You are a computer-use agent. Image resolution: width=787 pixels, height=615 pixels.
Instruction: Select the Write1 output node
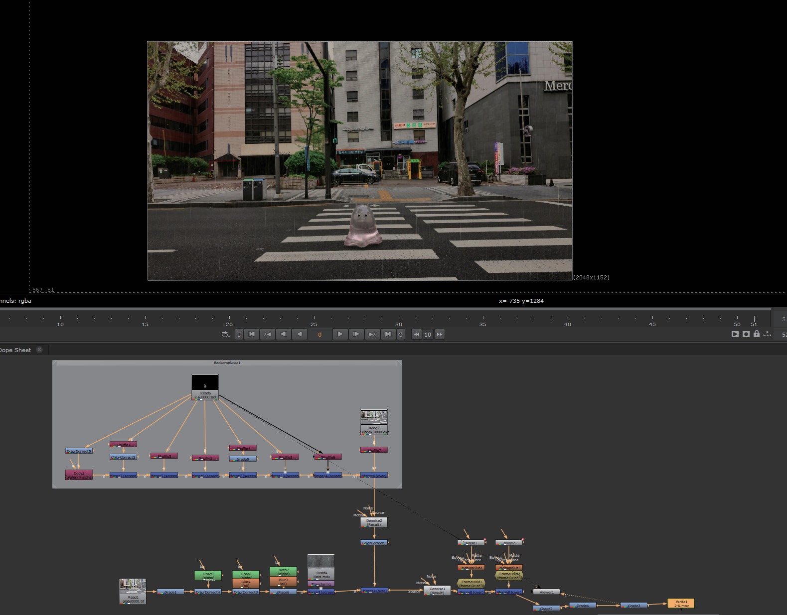681,604
